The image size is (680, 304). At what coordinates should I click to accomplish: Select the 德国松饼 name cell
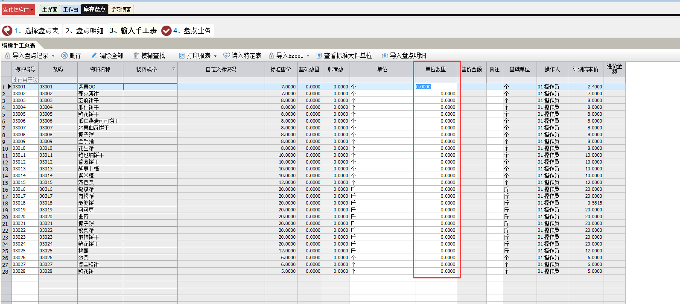pos(100,264)
